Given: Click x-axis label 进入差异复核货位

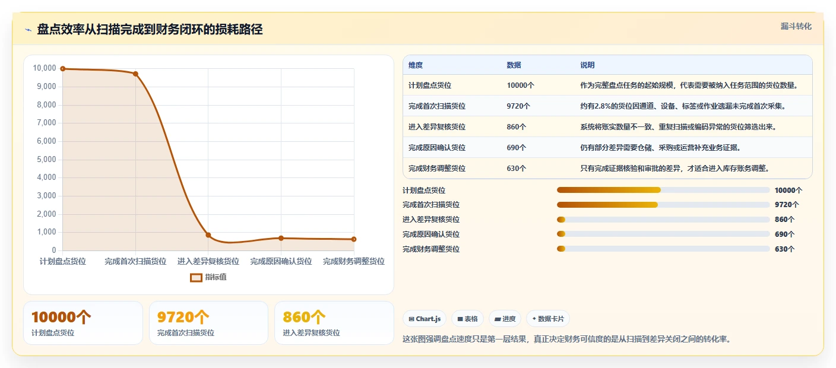Looking at the screenshot, I should click(208, 261).
